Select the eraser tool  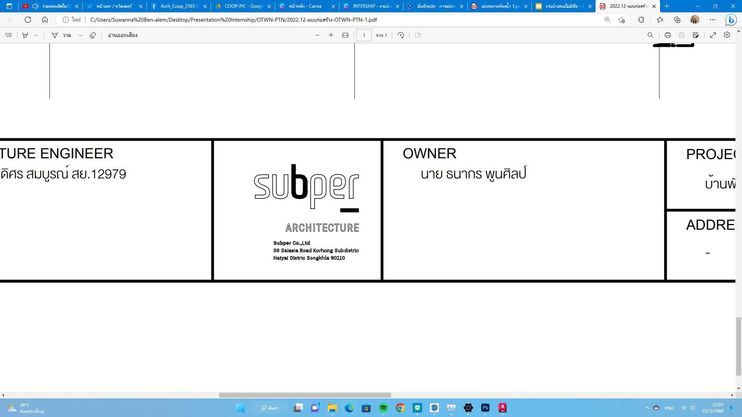click(93, 35)
